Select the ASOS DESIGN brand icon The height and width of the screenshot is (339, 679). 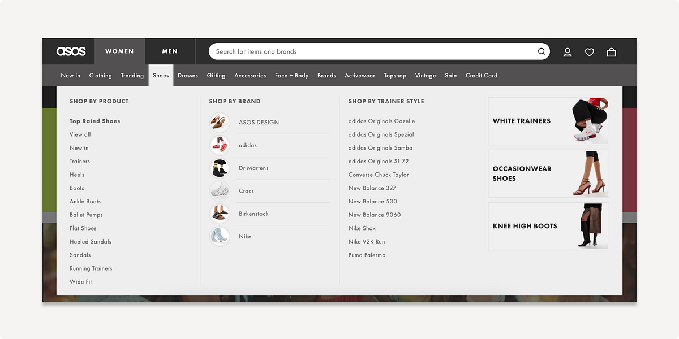(220, 122)
